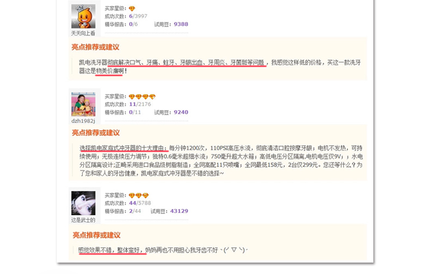Click 试用豆 value 9240
The height and width of the screenshot is (274, 430).
(x=181, y=112)
